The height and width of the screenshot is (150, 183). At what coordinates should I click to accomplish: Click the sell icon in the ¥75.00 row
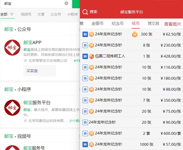pos(85,111)
